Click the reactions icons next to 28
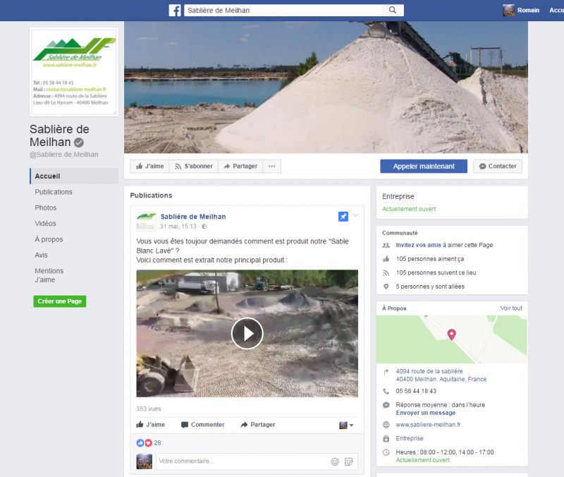This screenshot has height=477, width=564. 144,443
